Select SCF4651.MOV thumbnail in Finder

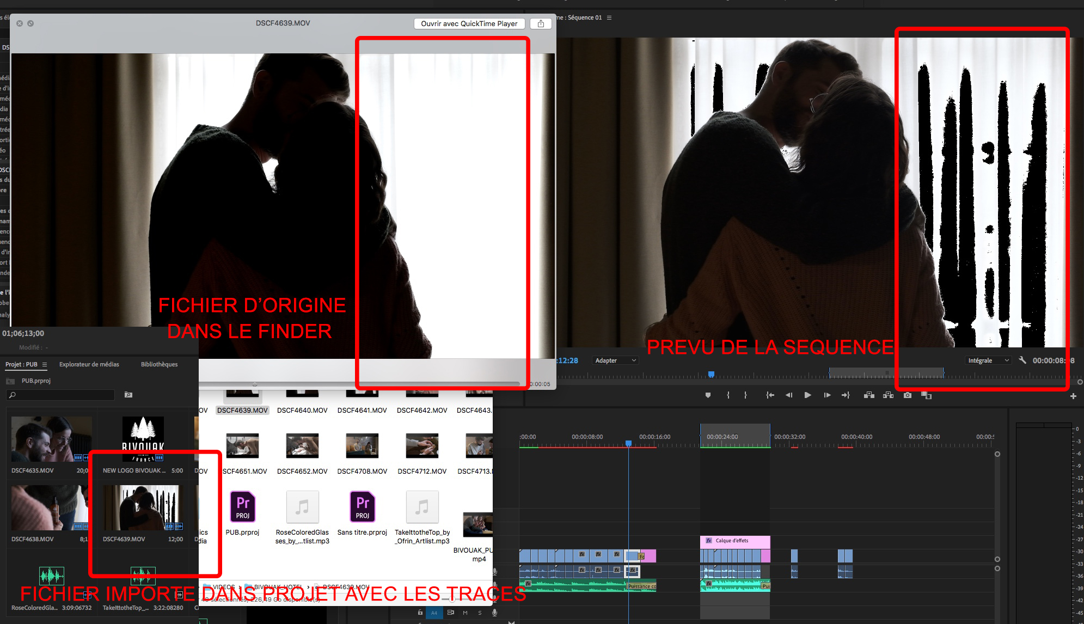pos(242,446)
